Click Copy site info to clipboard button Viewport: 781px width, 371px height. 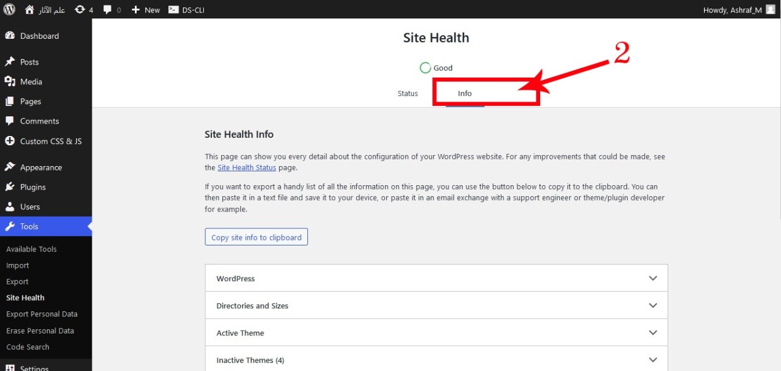coord(256,237)
